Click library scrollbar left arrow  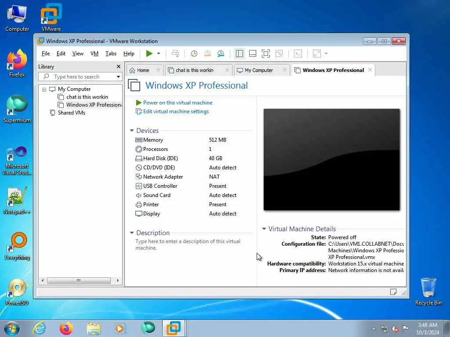pos(43,280)
